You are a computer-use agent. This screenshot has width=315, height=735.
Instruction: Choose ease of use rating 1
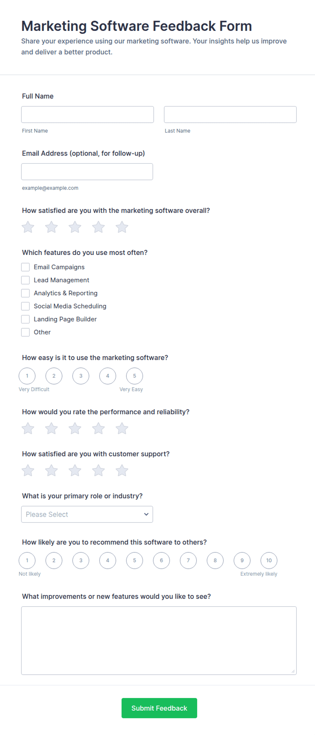coord(27,376)
